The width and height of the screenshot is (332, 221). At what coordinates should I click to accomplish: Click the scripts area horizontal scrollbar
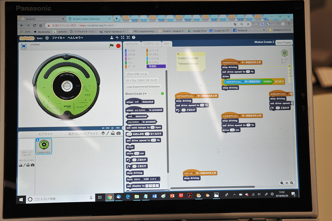pos(212,187)
